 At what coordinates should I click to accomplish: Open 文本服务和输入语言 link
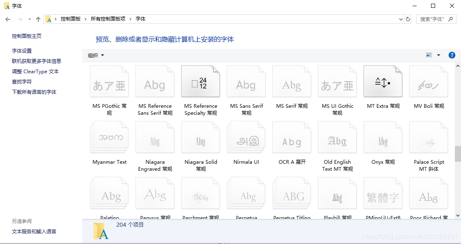click(34, 232)
